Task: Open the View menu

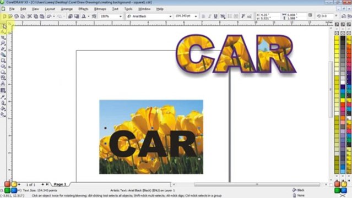Action: [x=35, y=9]
